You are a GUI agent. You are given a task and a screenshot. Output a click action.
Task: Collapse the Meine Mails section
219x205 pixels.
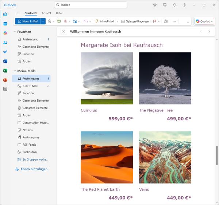(x=15, y=71)
